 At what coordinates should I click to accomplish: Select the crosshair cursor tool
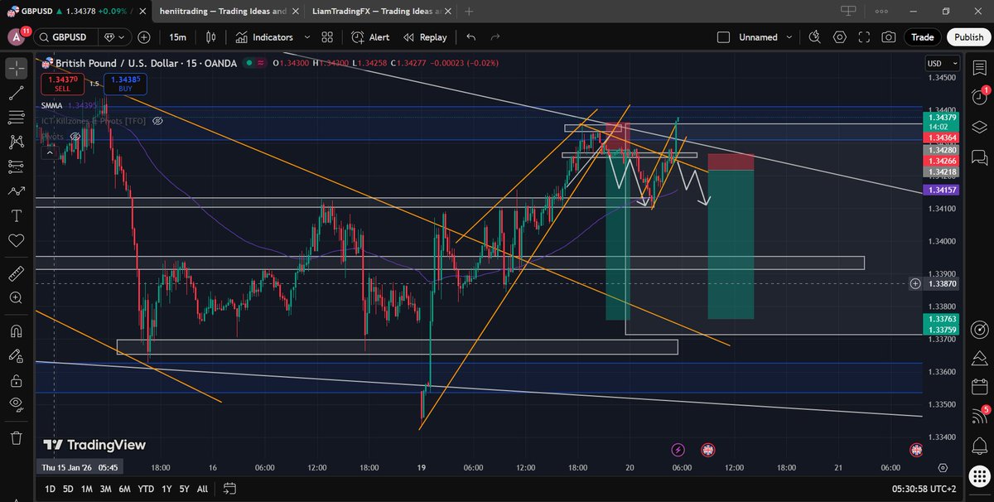coord(16,68)
